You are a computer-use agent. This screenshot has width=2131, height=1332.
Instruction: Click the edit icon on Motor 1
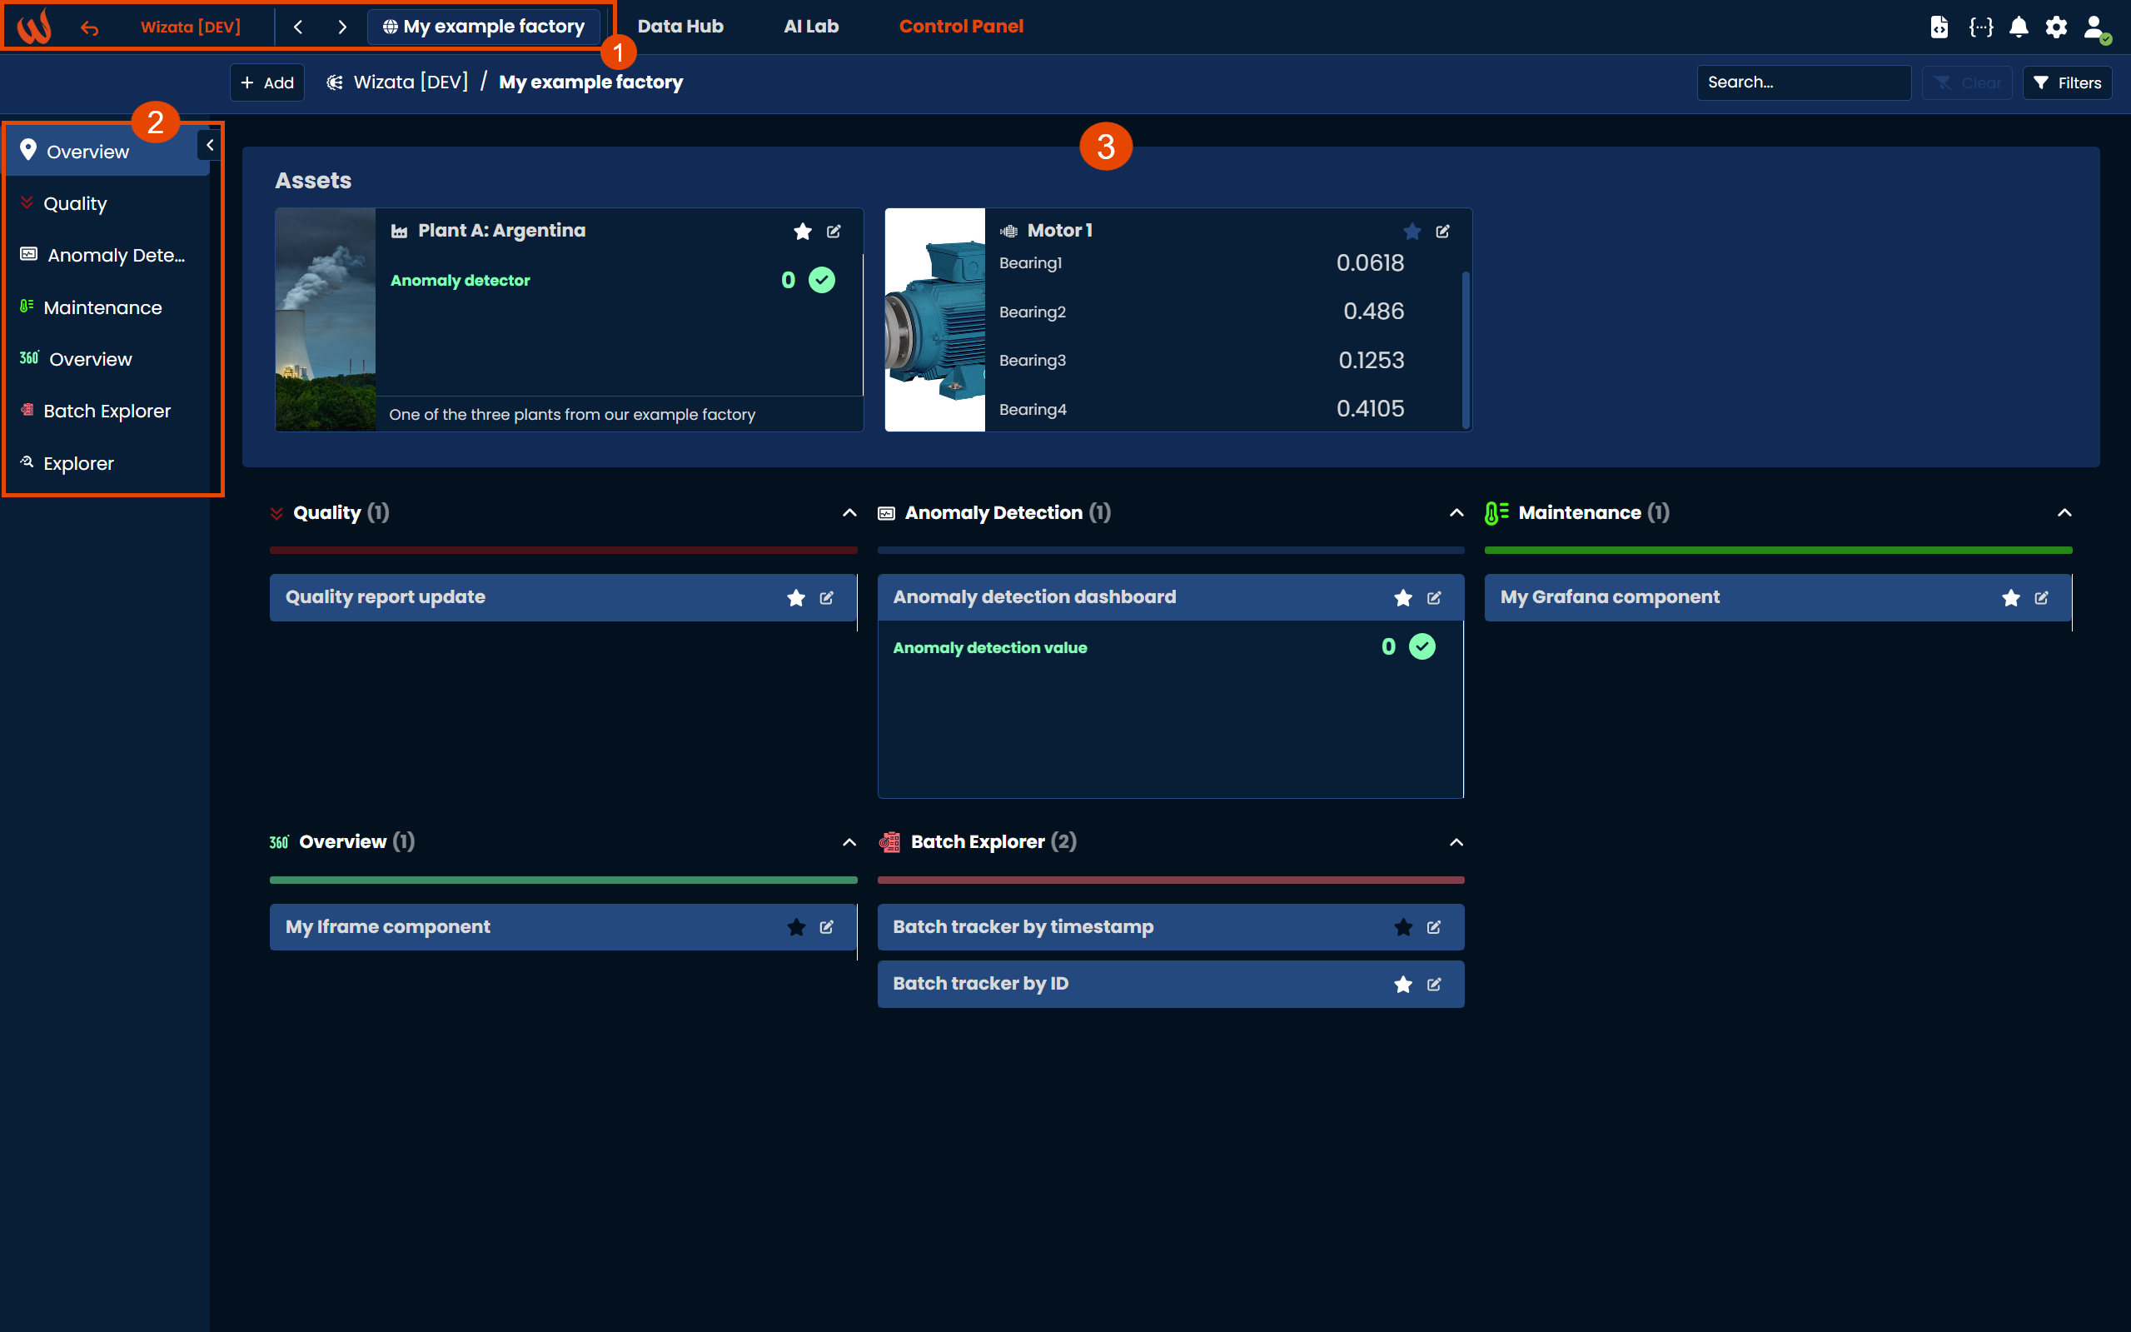1442,232
